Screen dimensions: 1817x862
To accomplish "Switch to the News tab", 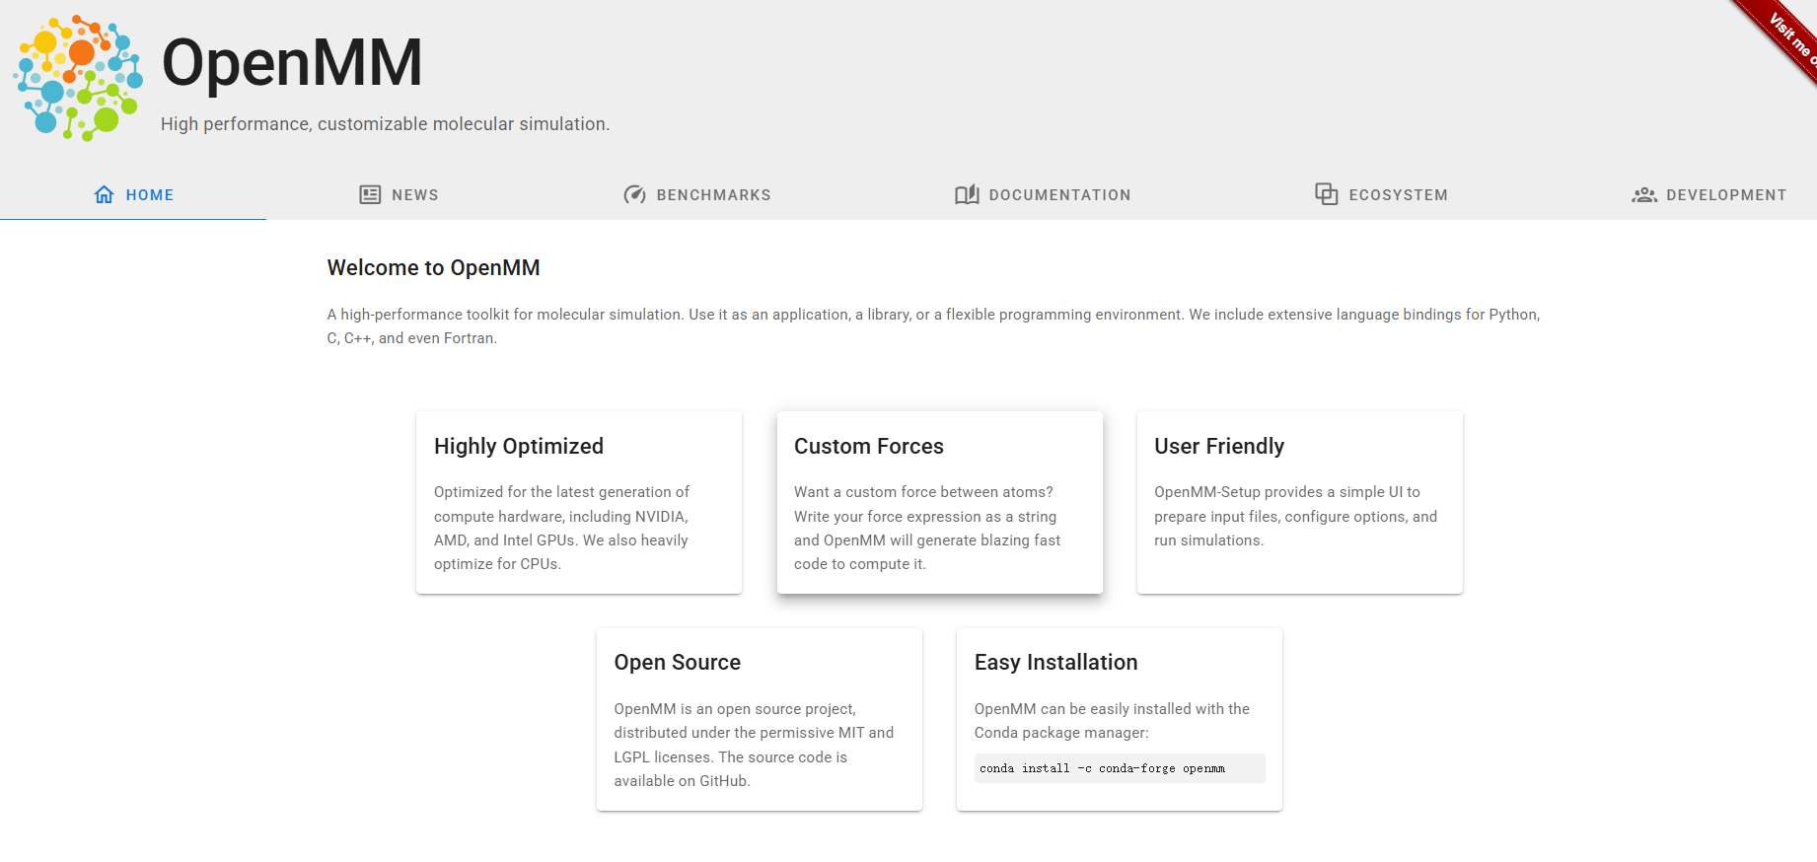I will pos(399,194).
